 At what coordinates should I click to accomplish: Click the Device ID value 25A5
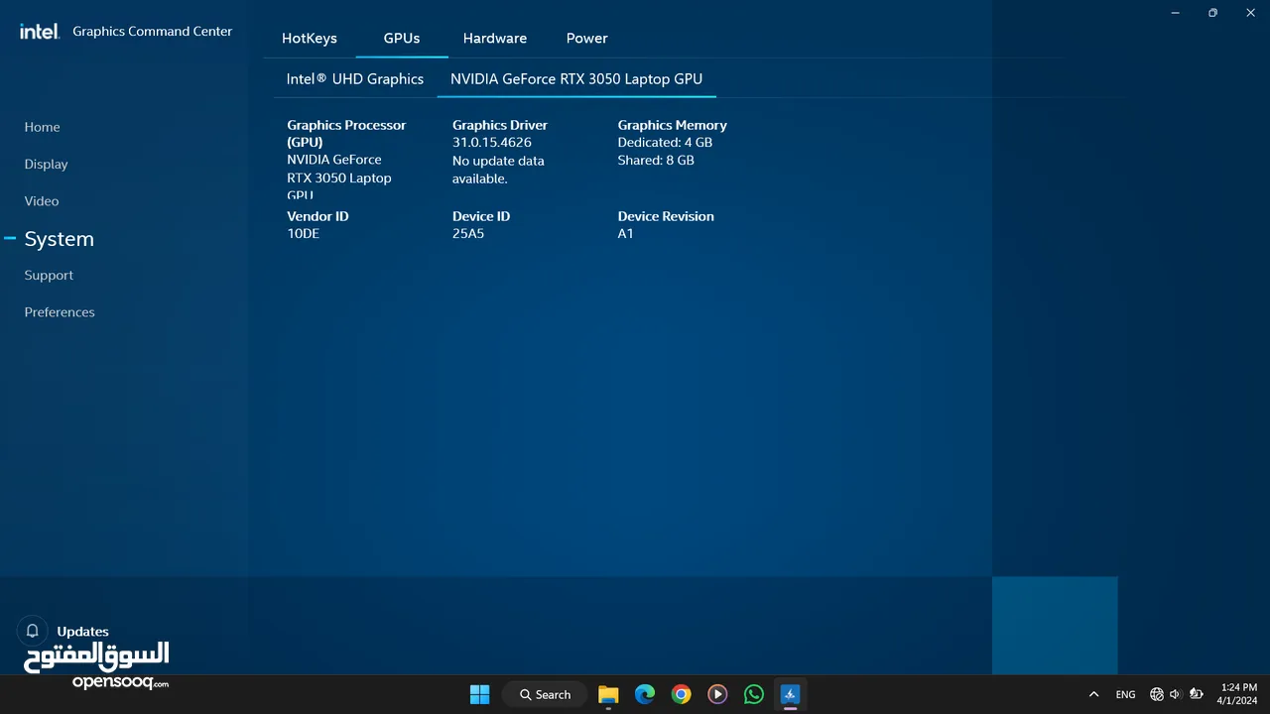click(x=468, y=233)
